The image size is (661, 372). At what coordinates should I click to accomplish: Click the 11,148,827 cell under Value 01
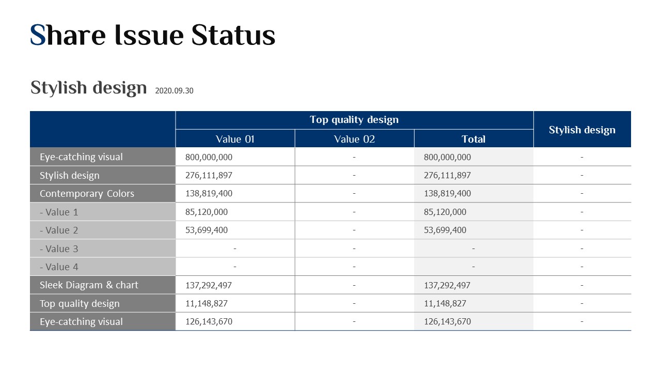235,303
